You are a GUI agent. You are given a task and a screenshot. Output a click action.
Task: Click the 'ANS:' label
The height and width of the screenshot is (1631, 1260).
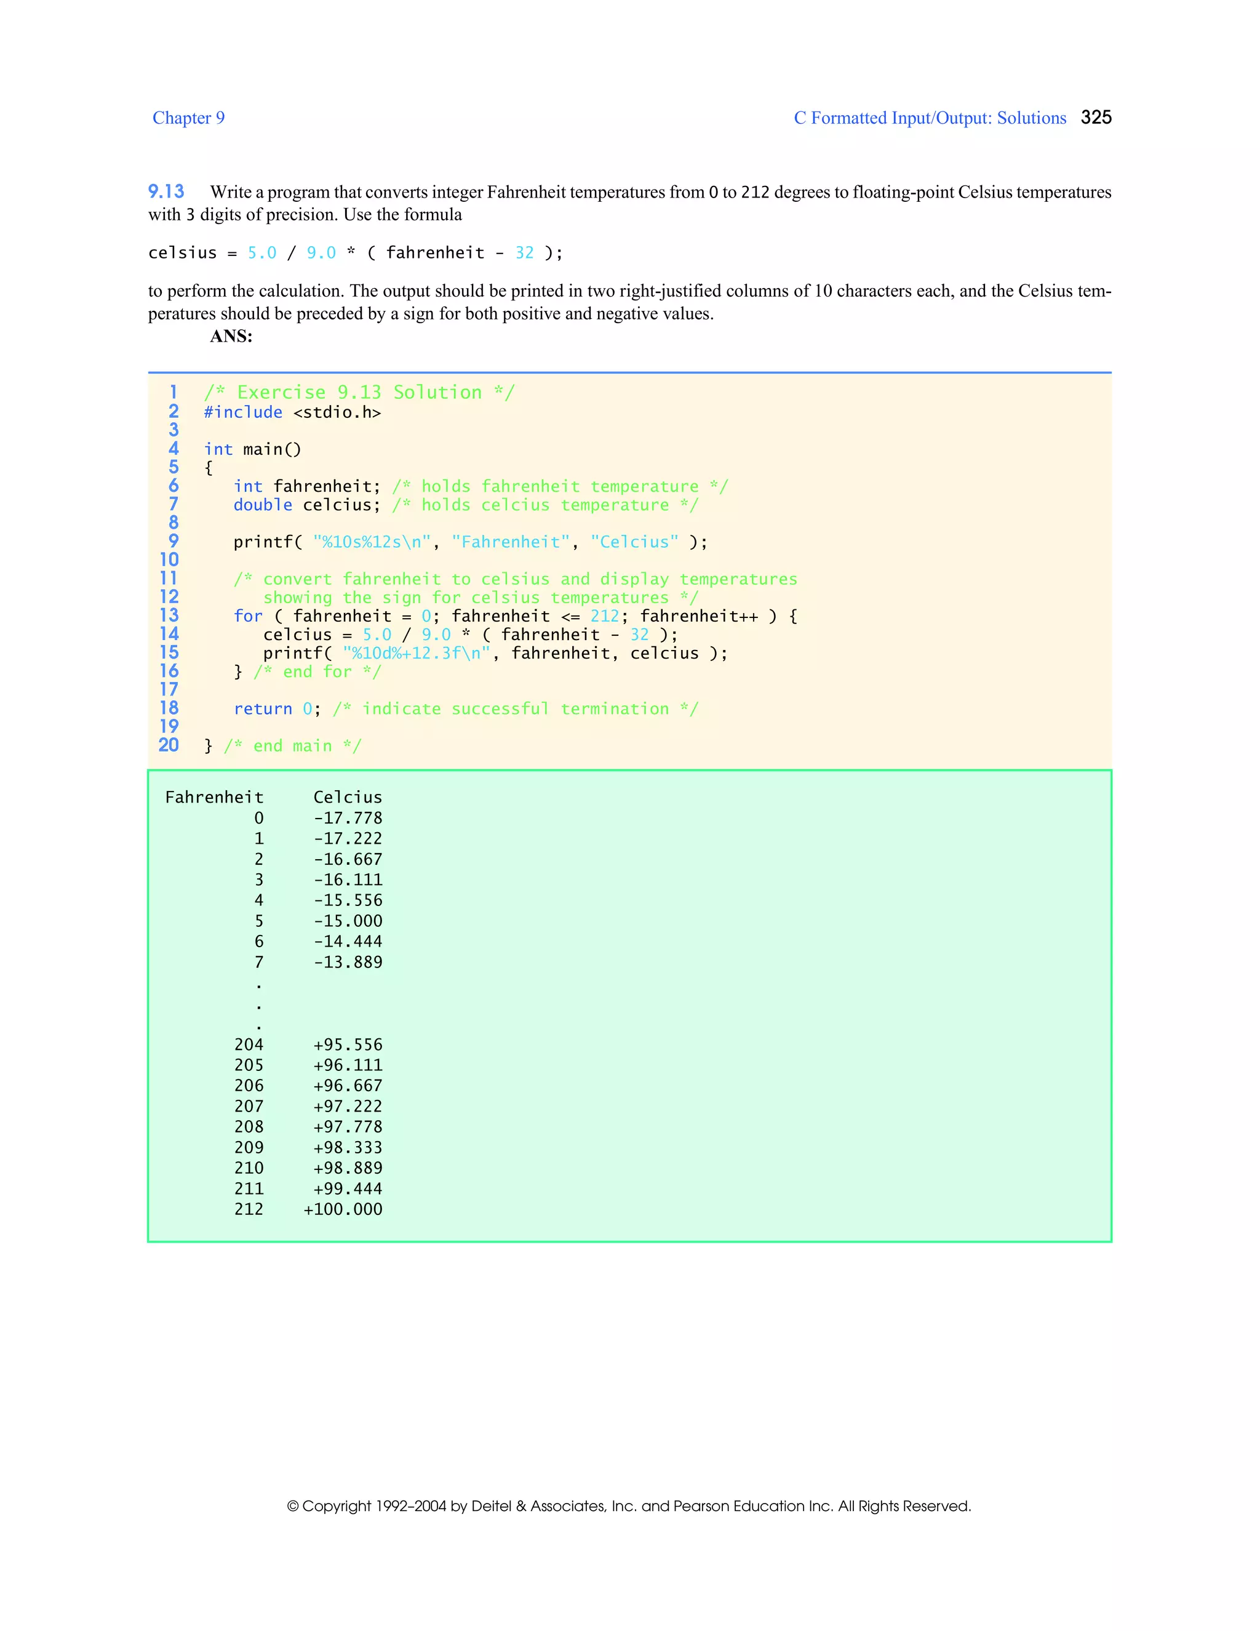point(231,336)
